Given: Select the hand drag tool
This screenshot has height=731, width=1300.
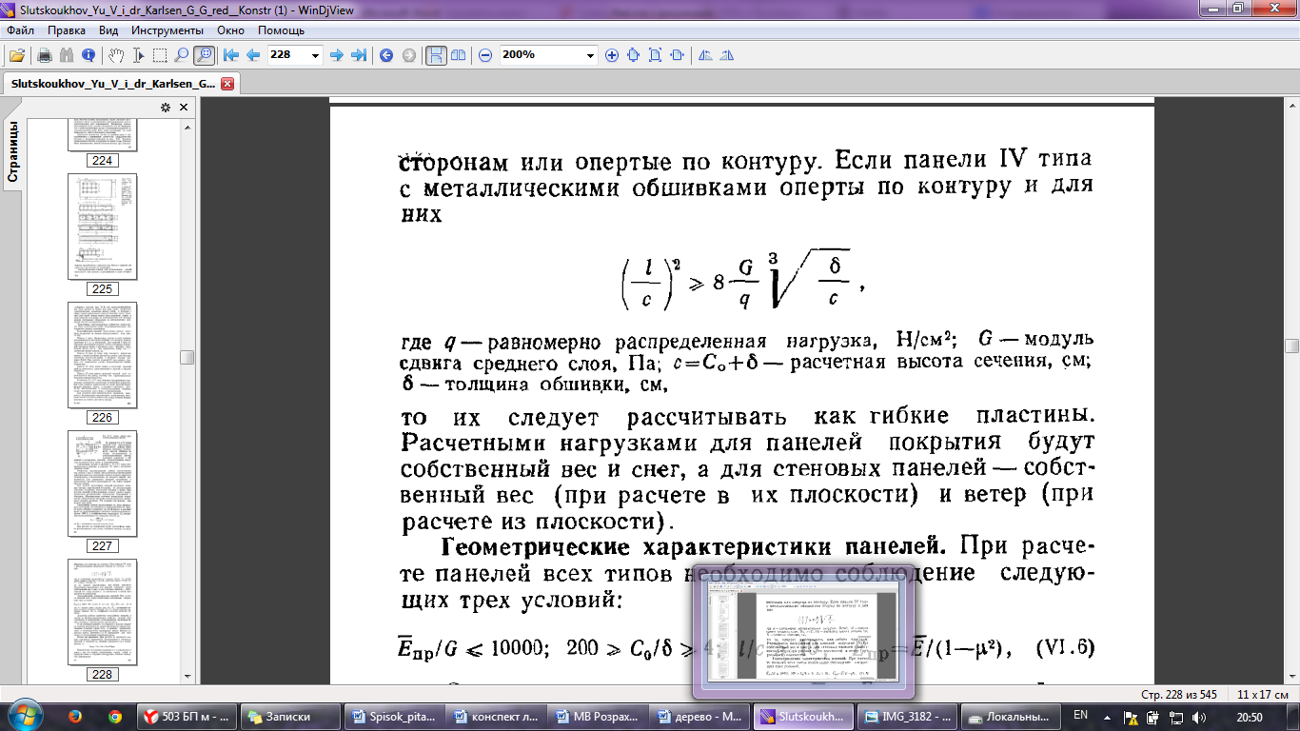Looking at the screenshot, I should point(115,55).
